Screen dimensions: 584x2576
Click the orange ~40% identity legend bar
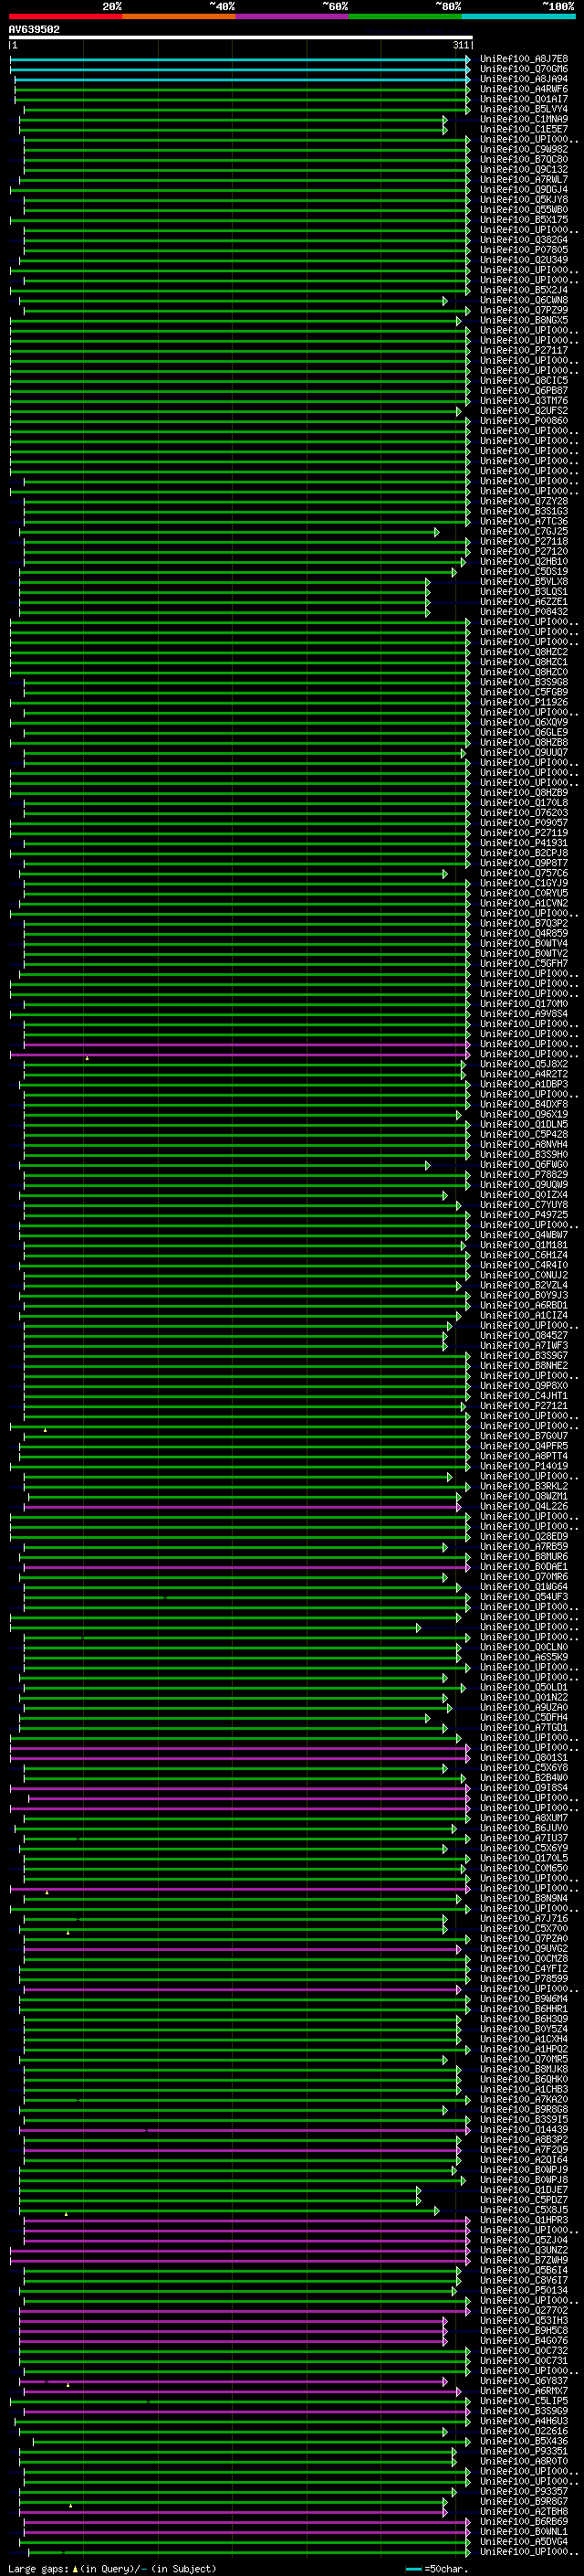[x=179, y=16]
